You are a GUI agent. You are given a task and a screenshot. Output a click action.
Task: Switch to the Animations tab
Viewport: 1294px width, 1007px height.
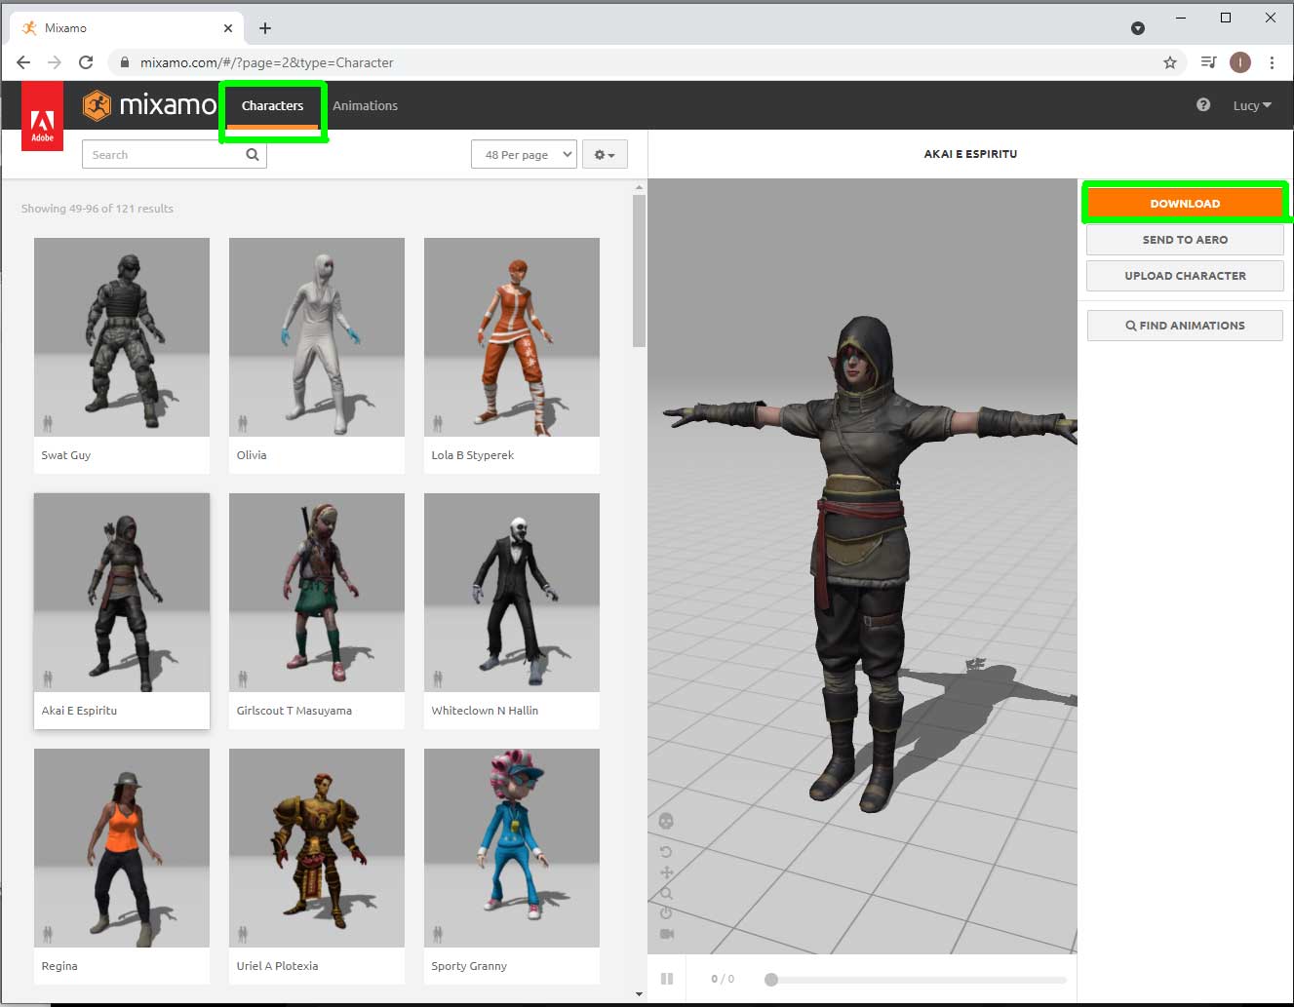point(365,105)
